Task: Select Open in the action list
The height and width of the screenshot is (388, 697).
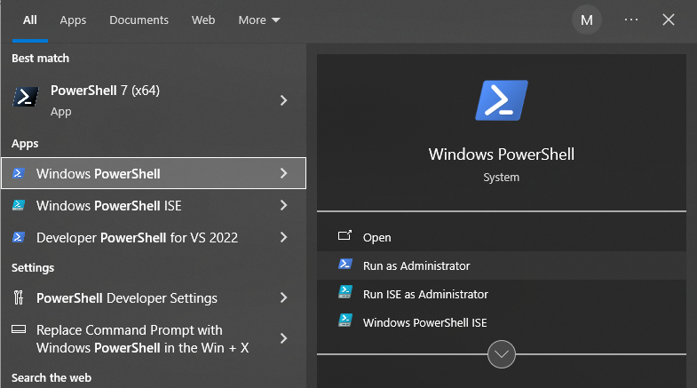Action: pyautogui.click(x=502, y=237)
